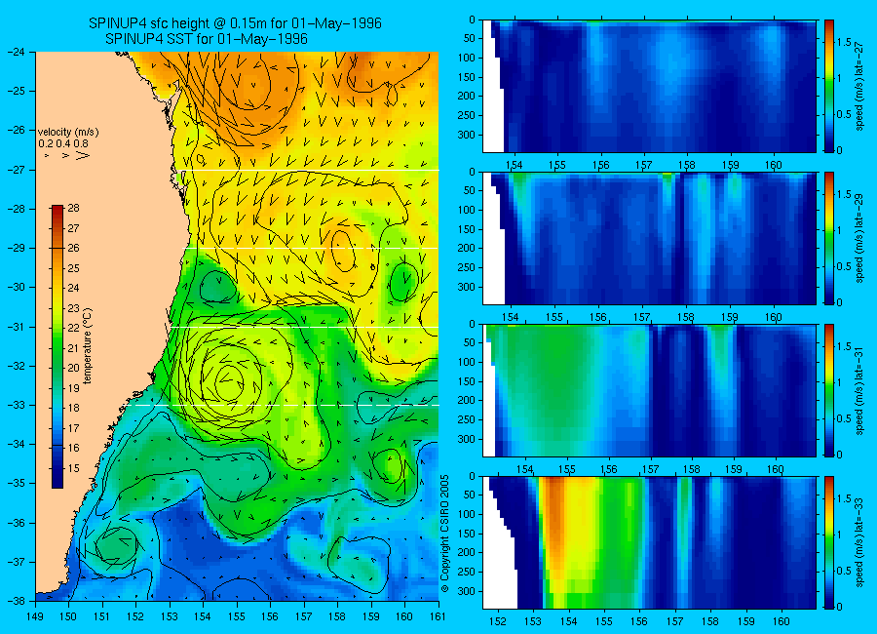Select the largest velocity legend arrow

82,155
